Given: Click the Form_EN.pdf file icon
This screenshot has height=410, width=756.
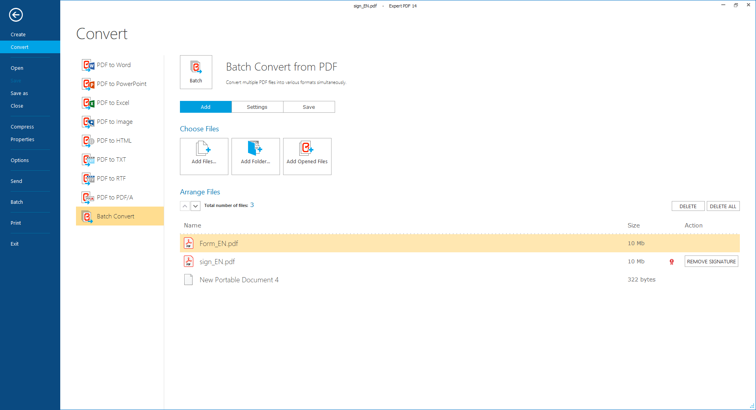Looking at the screenshot, I should pyautogui.click(x=189, y=243).
